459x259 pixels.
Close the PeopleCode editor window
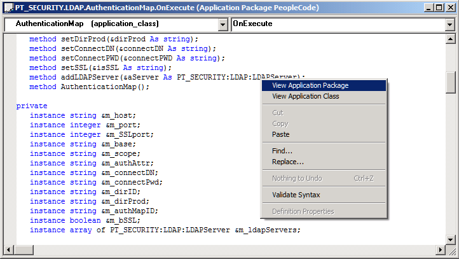click(448, 7)
